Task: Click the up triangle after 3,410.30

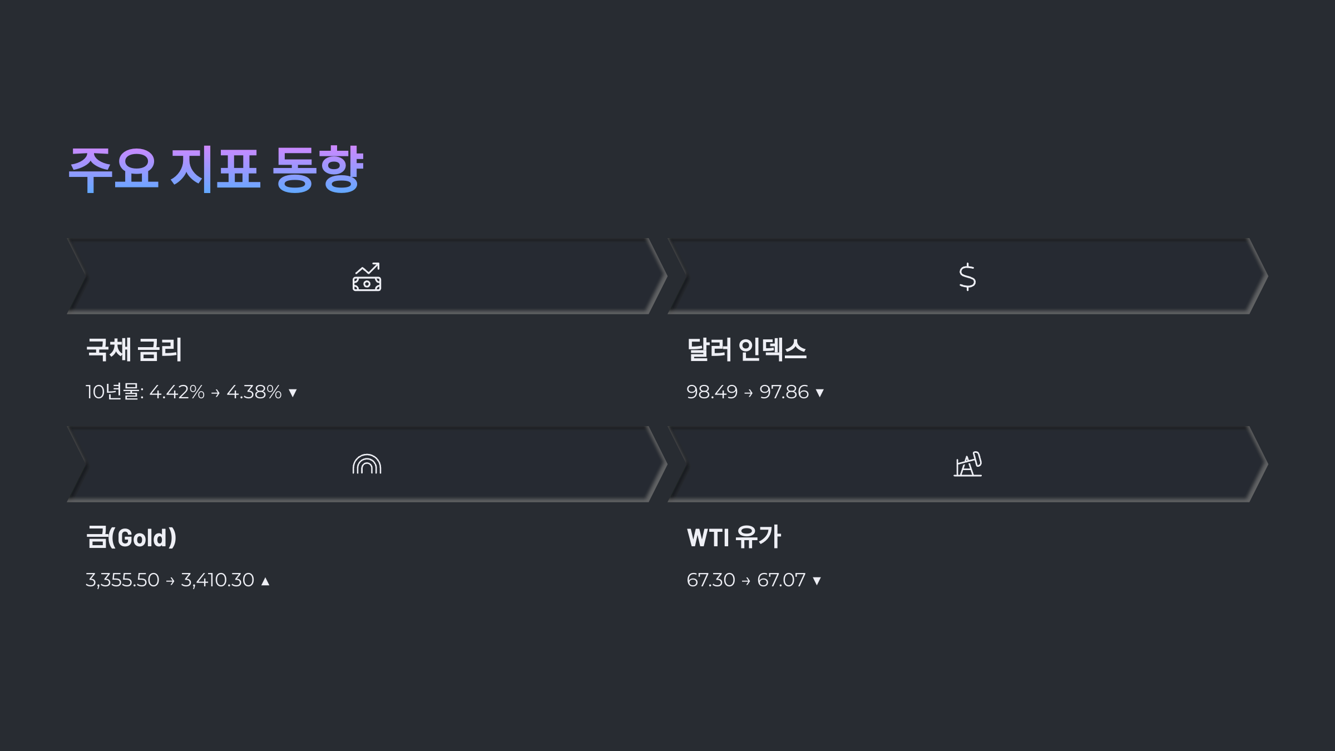Action: pos(265,581)
